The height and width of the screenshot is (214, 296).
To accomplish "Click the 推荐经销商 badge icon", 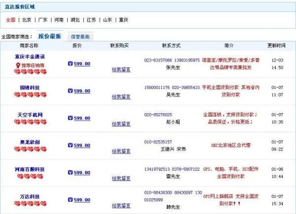I will (x=18, y=65).
